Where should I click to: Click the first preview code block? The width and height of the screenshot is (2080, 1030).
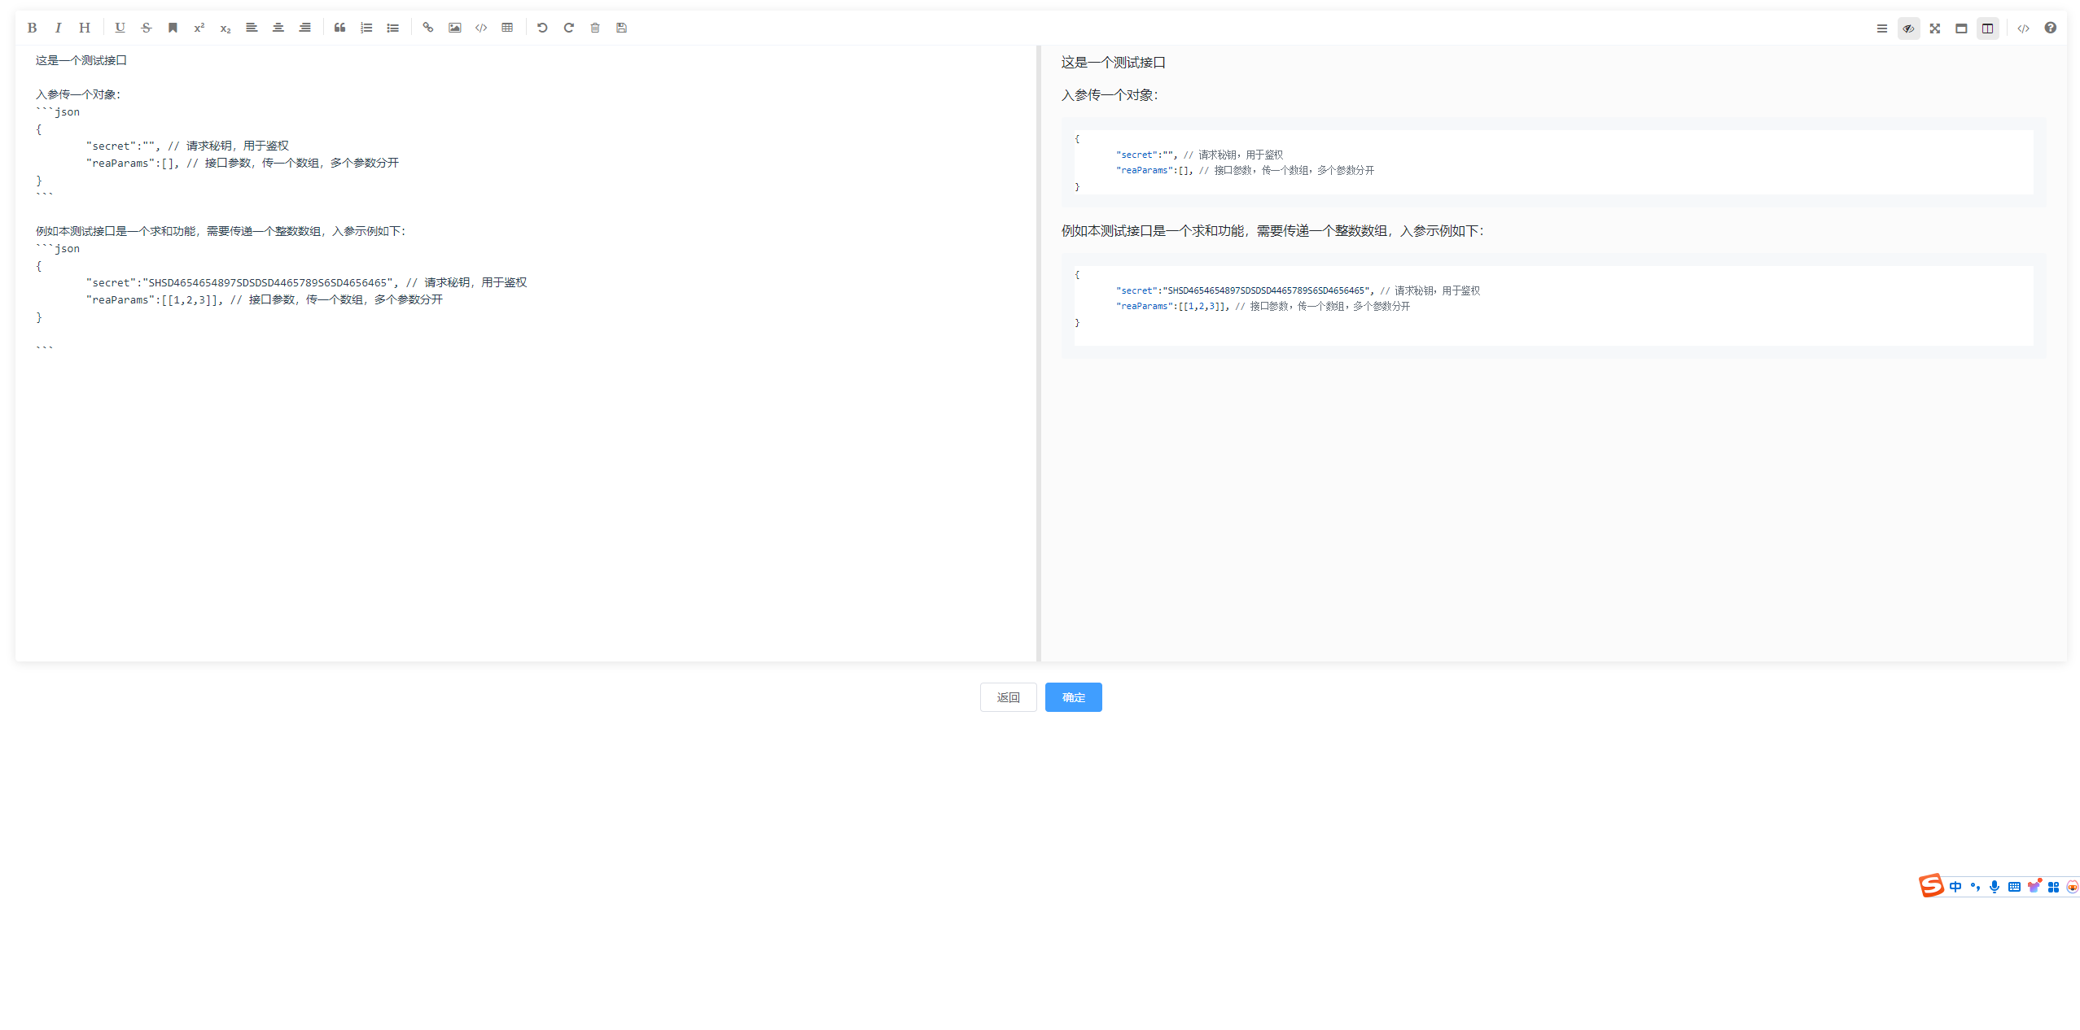(x=1553, y=162)
